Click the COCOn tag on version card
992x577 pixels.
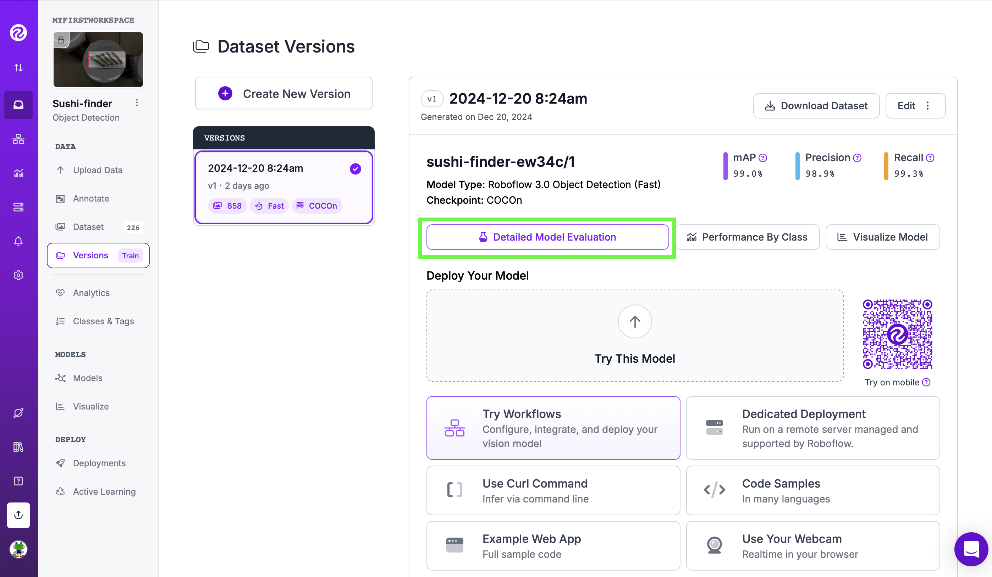tap(317, 205)
